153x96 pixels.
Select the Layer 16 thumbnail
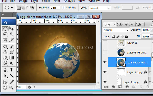point(121,43)
